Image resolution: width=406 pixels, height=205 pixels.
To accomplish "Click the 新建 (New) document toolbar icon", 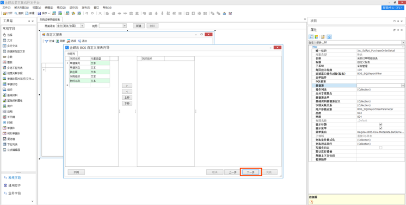I will pos(27,14).
